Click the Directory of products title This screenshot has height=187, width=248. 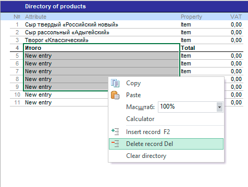pyautogui.click(x=55, y=6)
